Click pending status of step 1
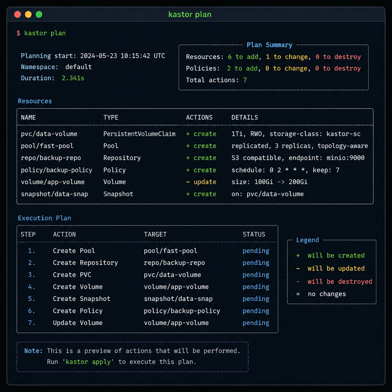 click(x=256, y=251)
